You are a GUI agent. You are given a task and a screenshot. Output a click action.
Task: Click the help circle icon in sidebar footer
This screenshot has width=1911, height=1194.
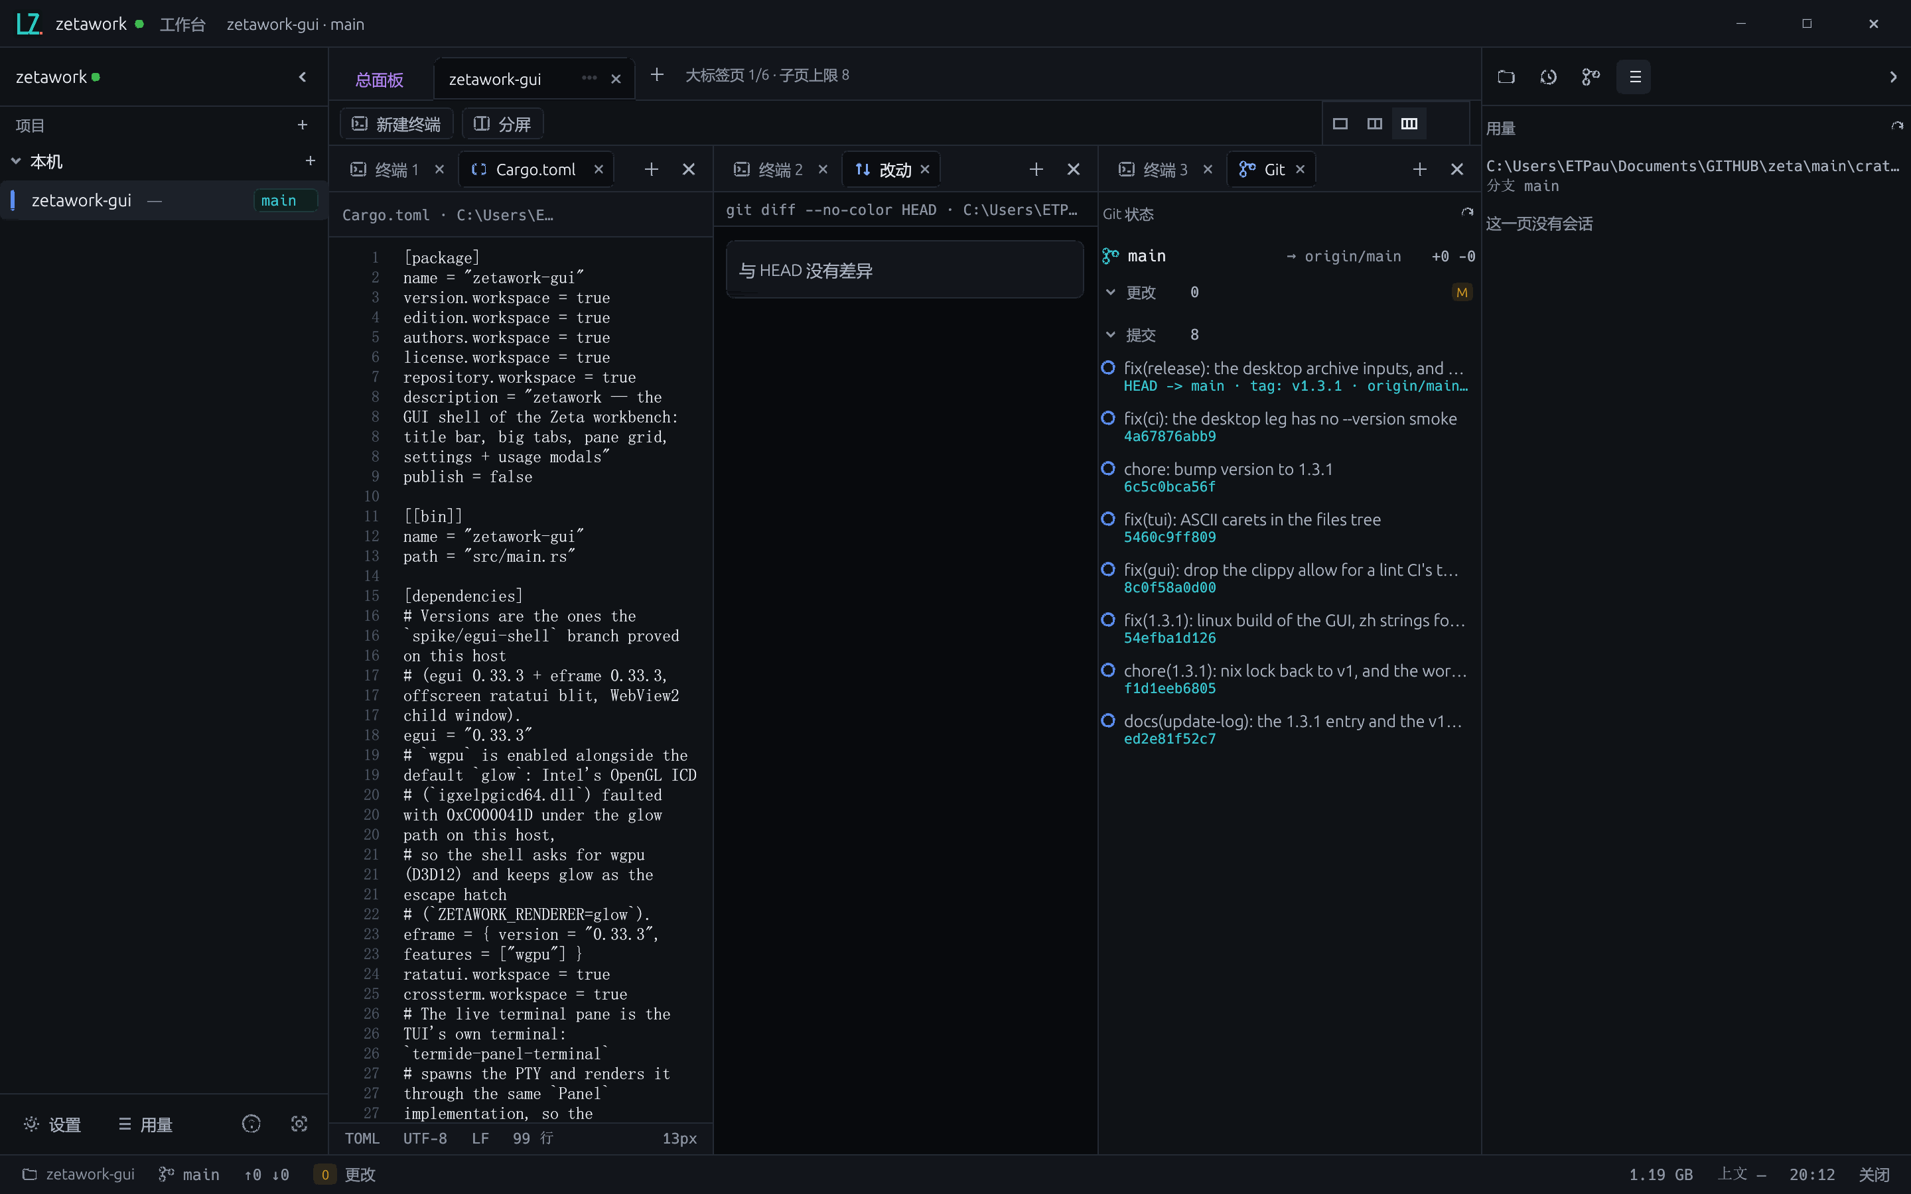251,1124
